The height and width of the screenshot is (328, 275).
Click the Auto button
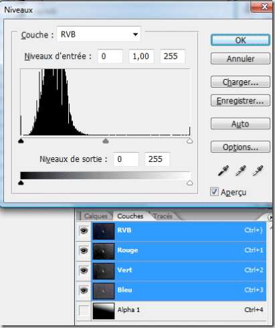point(240,124)
